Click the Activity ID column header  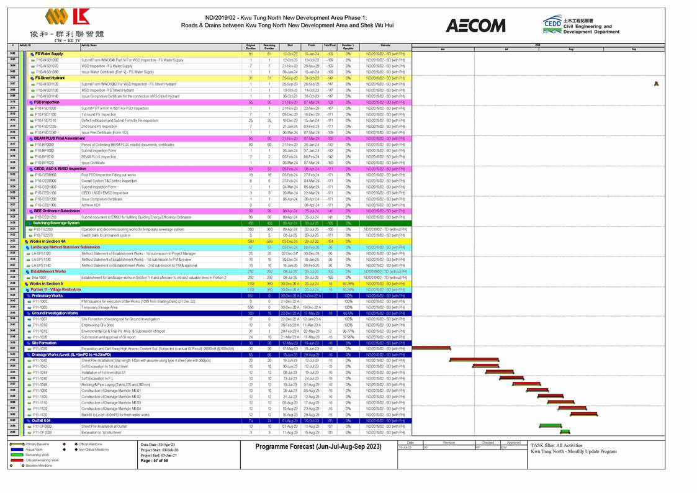(49, 46)
